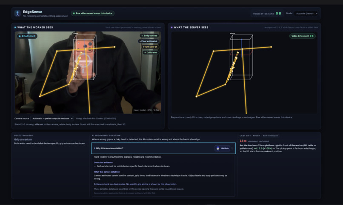Image resolution: width=343 pixels, height=205 pixels.
Task: Click bullet 'Both wrists must be visible'
Action: (x=134, y=166)
